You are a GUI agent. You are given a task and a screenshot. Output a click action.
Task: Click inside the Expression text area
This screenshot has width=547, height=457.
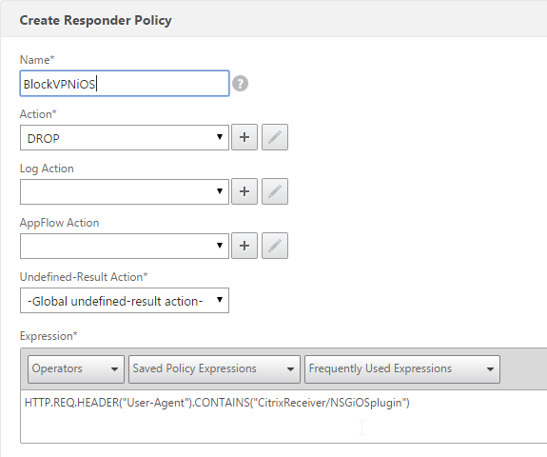point(283,416)
